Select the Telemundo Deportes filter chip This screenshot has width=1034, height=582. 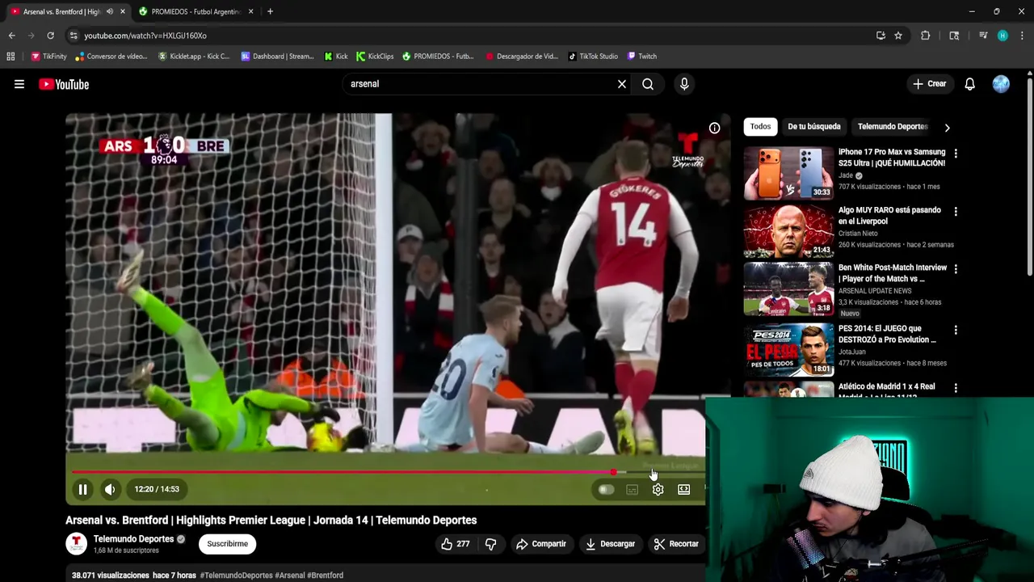point(892,127)
